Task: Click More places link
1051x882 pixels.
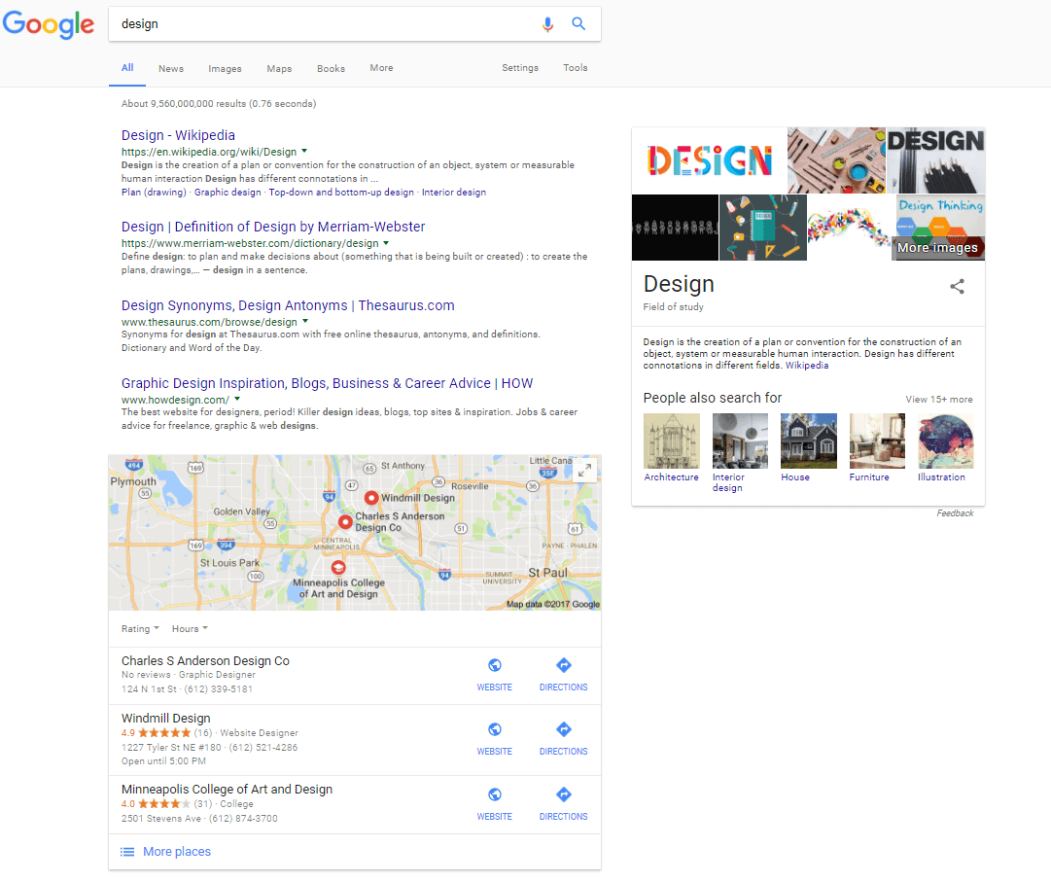Action: point(177,851)
